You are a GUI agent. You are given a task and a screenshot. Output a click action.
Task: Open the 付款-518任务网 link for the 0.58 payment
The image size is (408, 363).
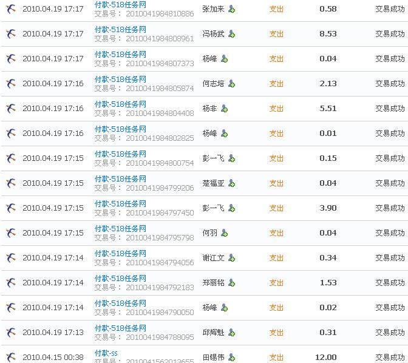[x=120, y=4]
